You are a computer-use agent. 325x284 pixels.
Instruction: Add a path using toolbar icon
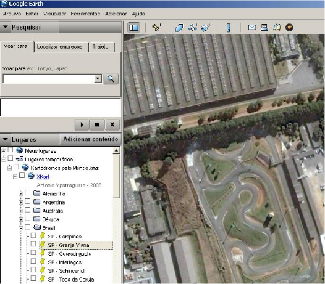click(x=193, y=27)
